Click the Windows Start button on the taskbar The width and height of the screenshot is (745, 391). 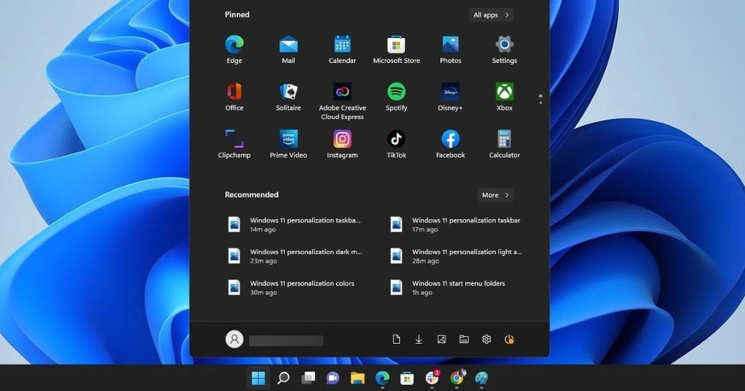(x=259, y=377)
